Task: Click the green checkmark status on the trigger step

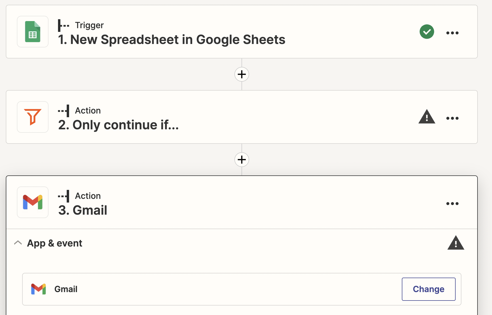Action: click(427, 32)
